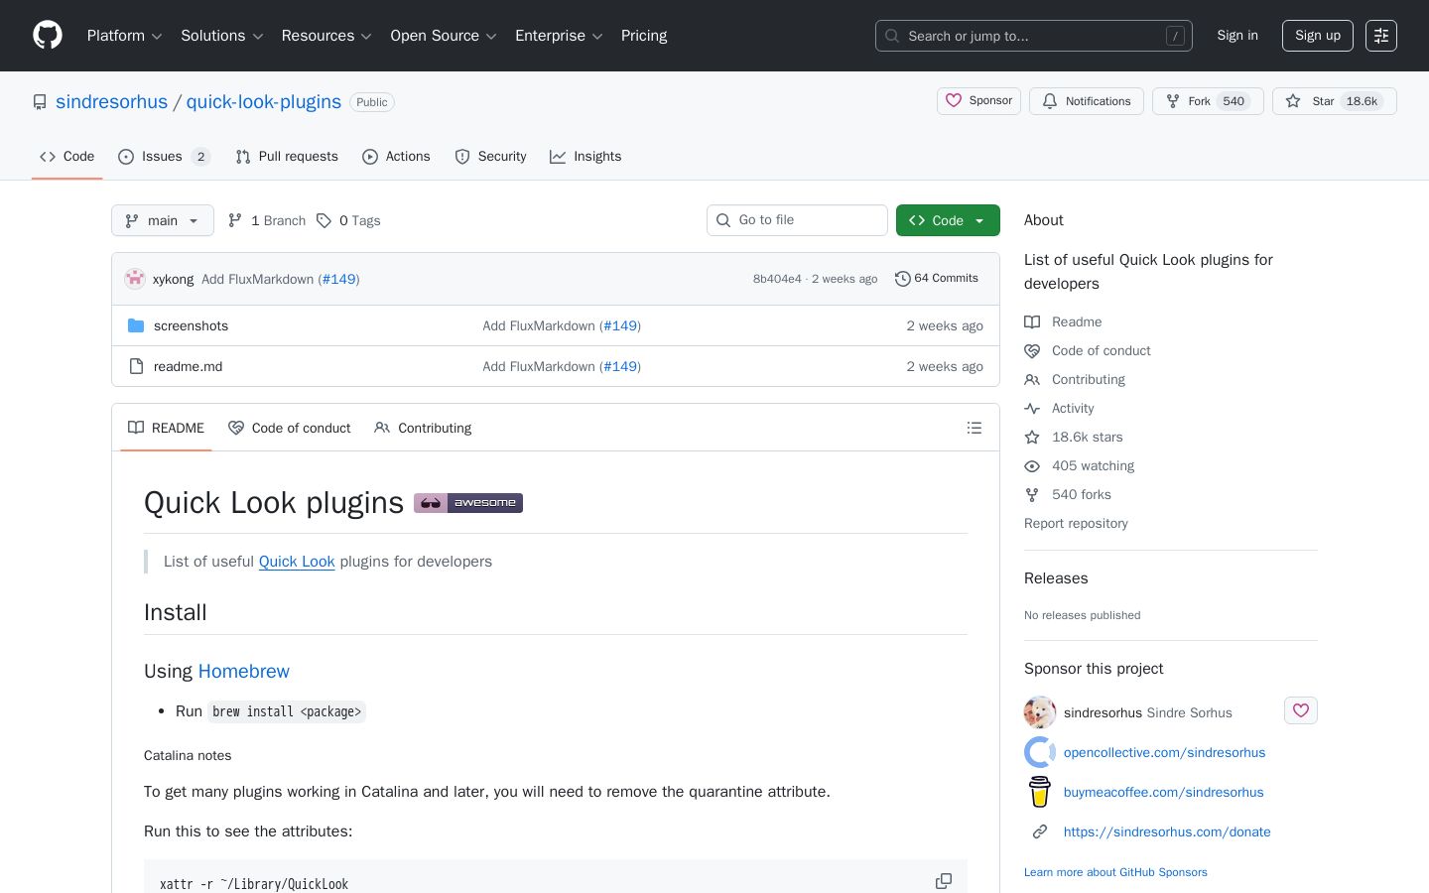
Task: Expand the Resources menu
Action: [326, 36]
